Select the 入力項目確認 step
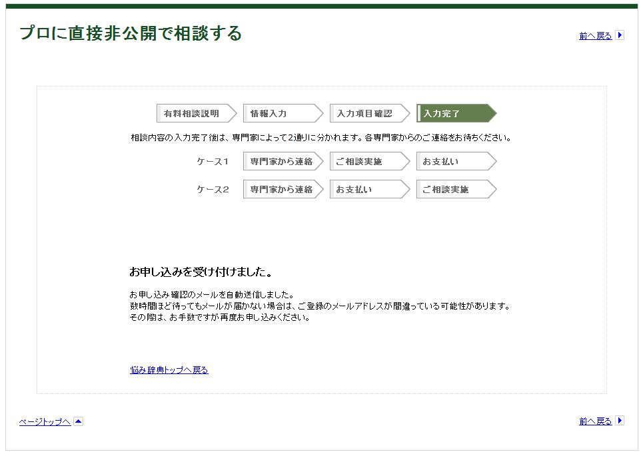Image resolution: width=643 pixels, height=452 pixels. pyautogui.click(x=370, y=114)
